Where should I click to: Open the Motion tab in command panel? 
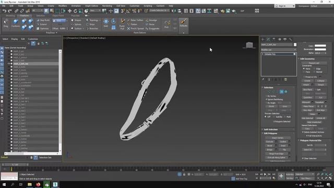click(280, 40)
